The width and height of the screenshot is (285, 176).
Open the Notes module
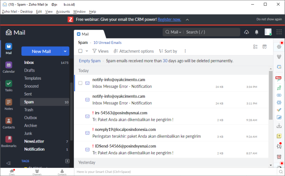tap(8, 104)
